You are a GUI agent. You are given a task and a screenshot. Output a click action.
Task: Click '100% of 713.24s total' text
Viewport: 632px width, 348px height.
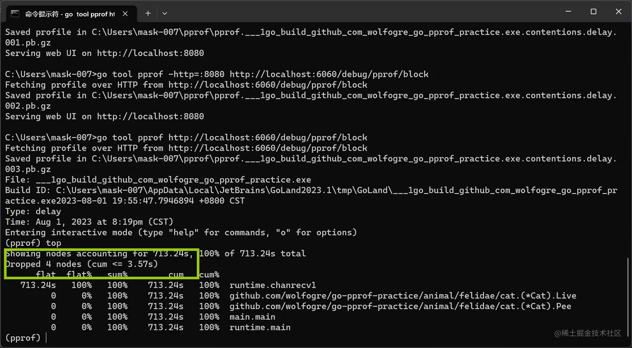252,253
